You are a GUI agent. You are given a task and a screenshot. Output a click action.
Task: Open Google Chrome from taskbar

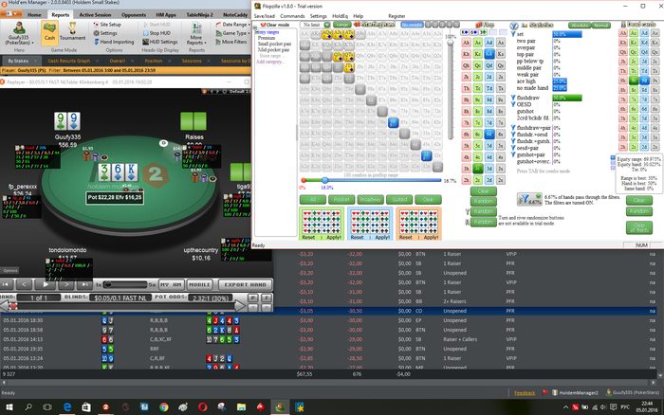[163, 407]
